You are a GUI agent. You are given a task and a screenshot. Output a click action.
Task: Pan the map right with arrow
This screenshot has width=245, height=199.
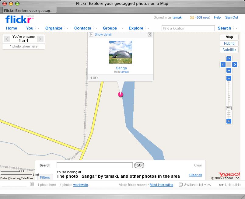click(235, 65)
